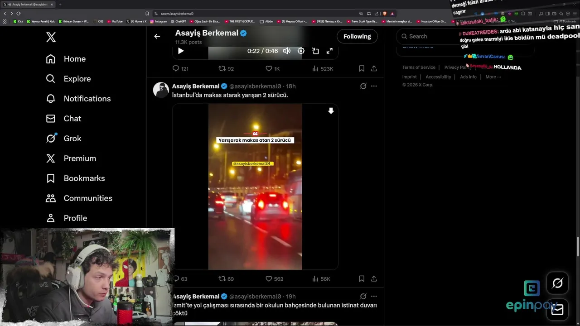
Task: Open the Imprint footer link
Action: (410, 77)
